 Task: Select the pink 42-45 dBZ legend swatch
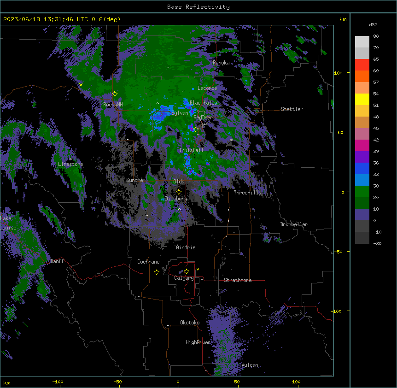[362, 134]
